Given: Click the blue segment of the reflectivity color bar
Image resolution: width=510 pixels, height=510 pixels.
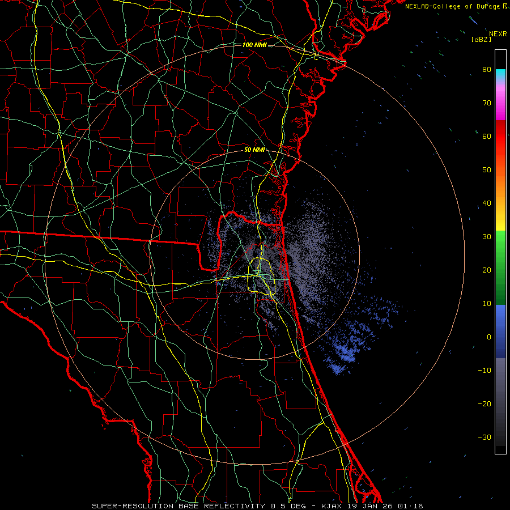Looking at the screenshot, I should click(x=500, y=331).
